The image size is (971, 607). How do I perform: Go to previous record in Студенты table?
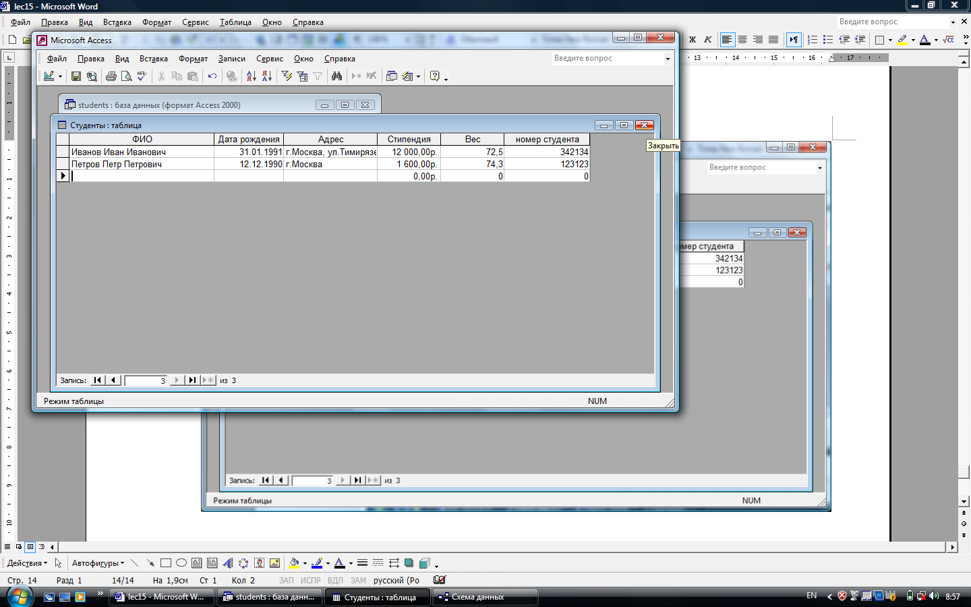[x=113, y=380]
